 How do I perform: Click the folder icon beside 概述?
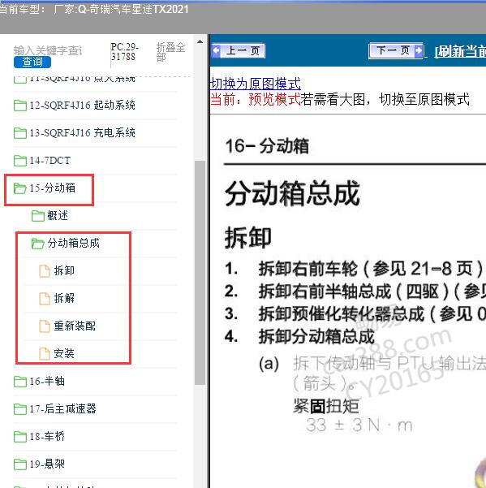[38, 216]
